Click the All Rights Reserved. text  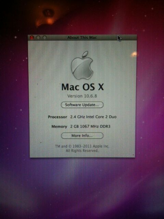[82, 151]
